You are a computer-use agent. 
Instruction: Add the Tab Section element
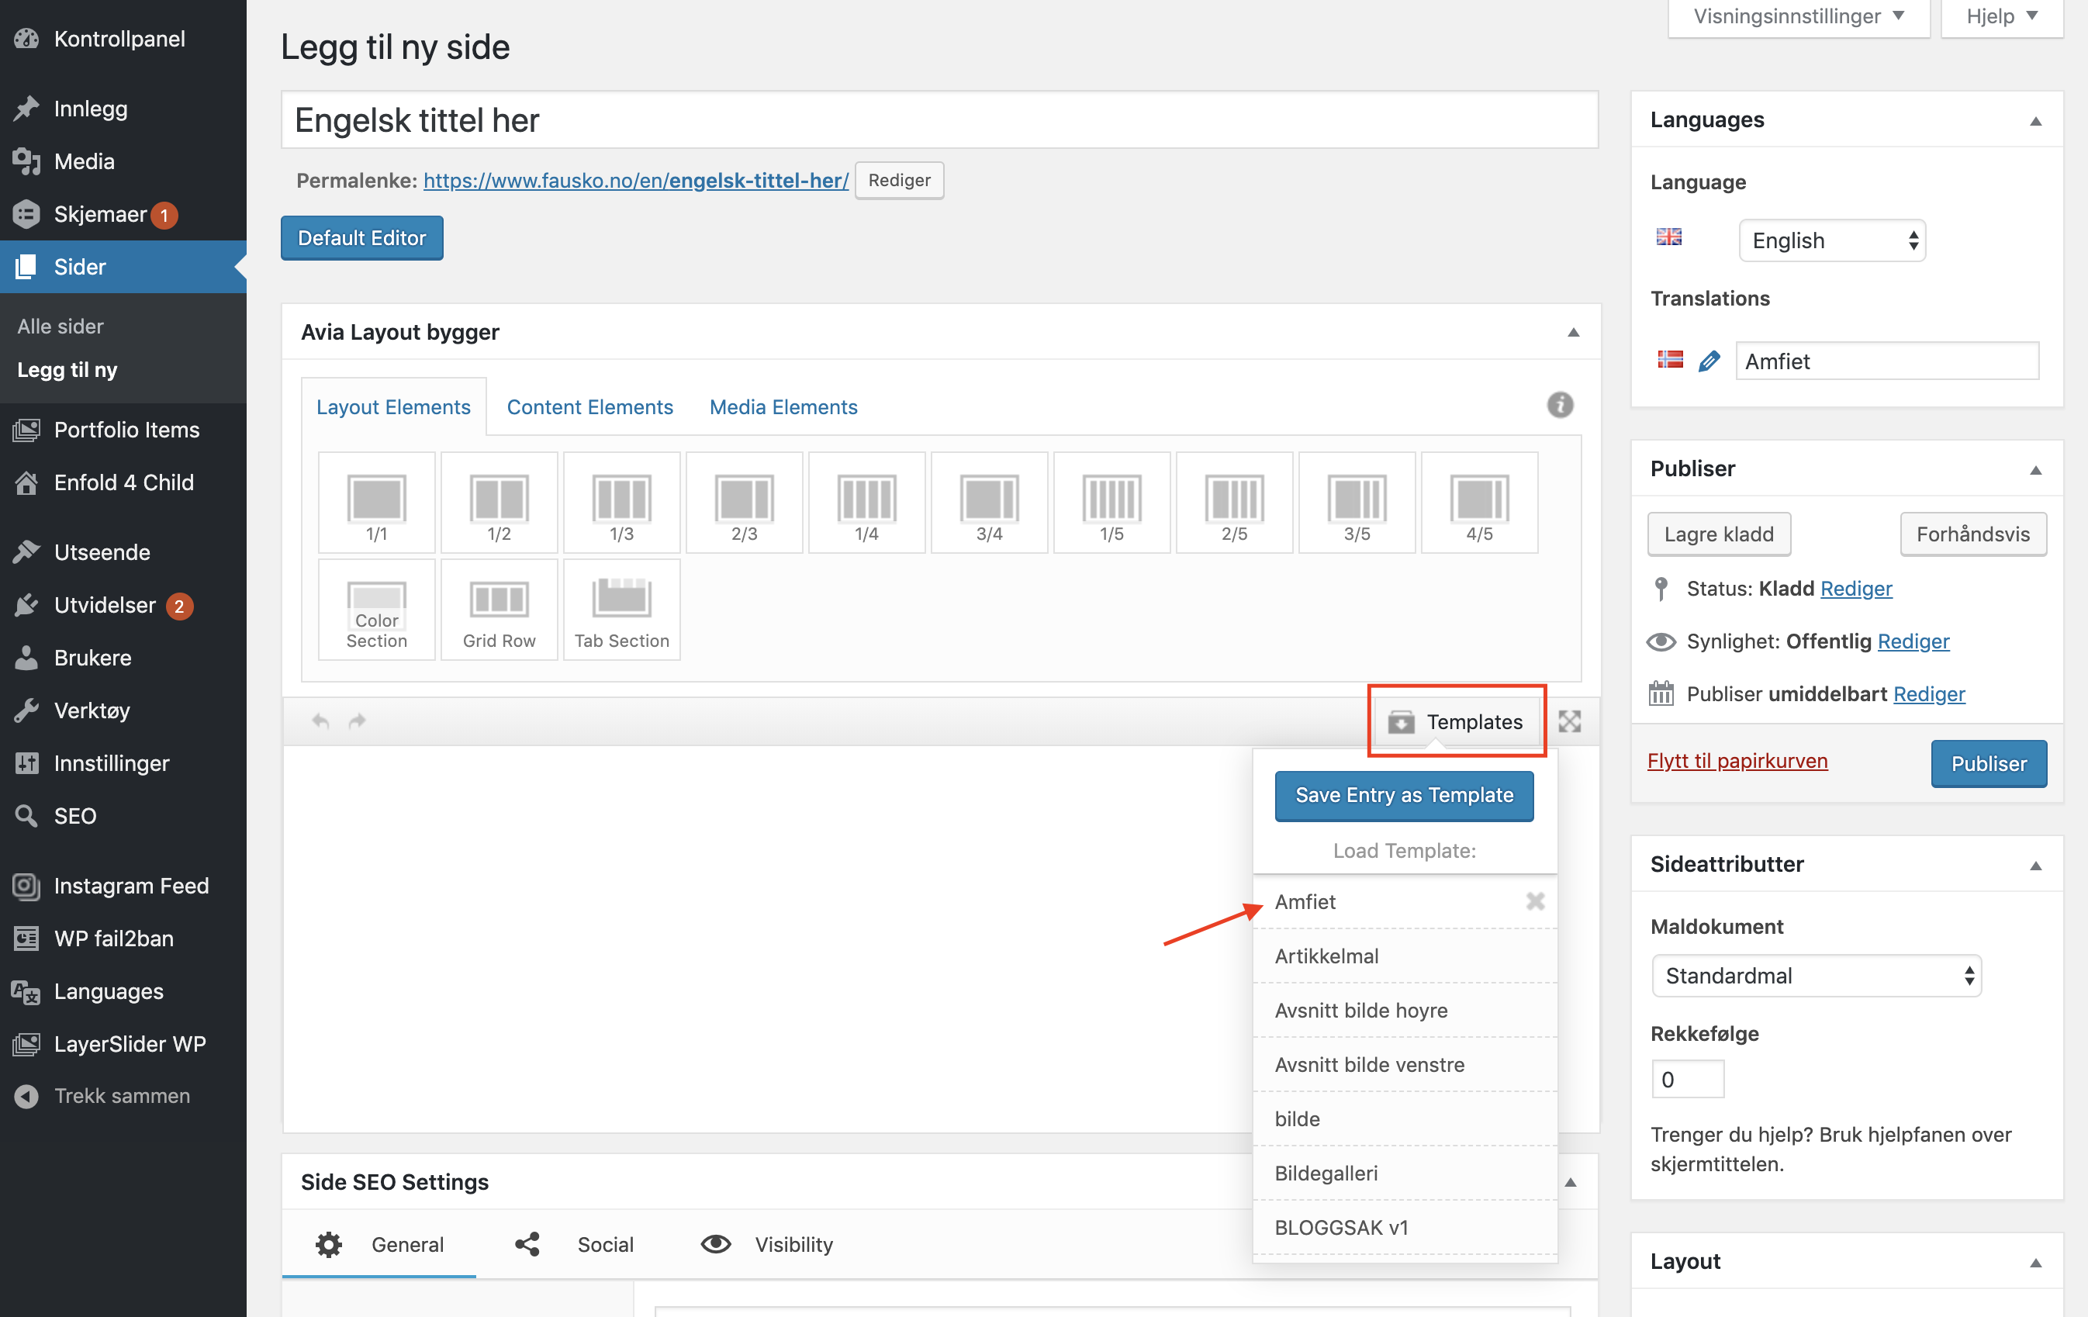tap(621, 610)
